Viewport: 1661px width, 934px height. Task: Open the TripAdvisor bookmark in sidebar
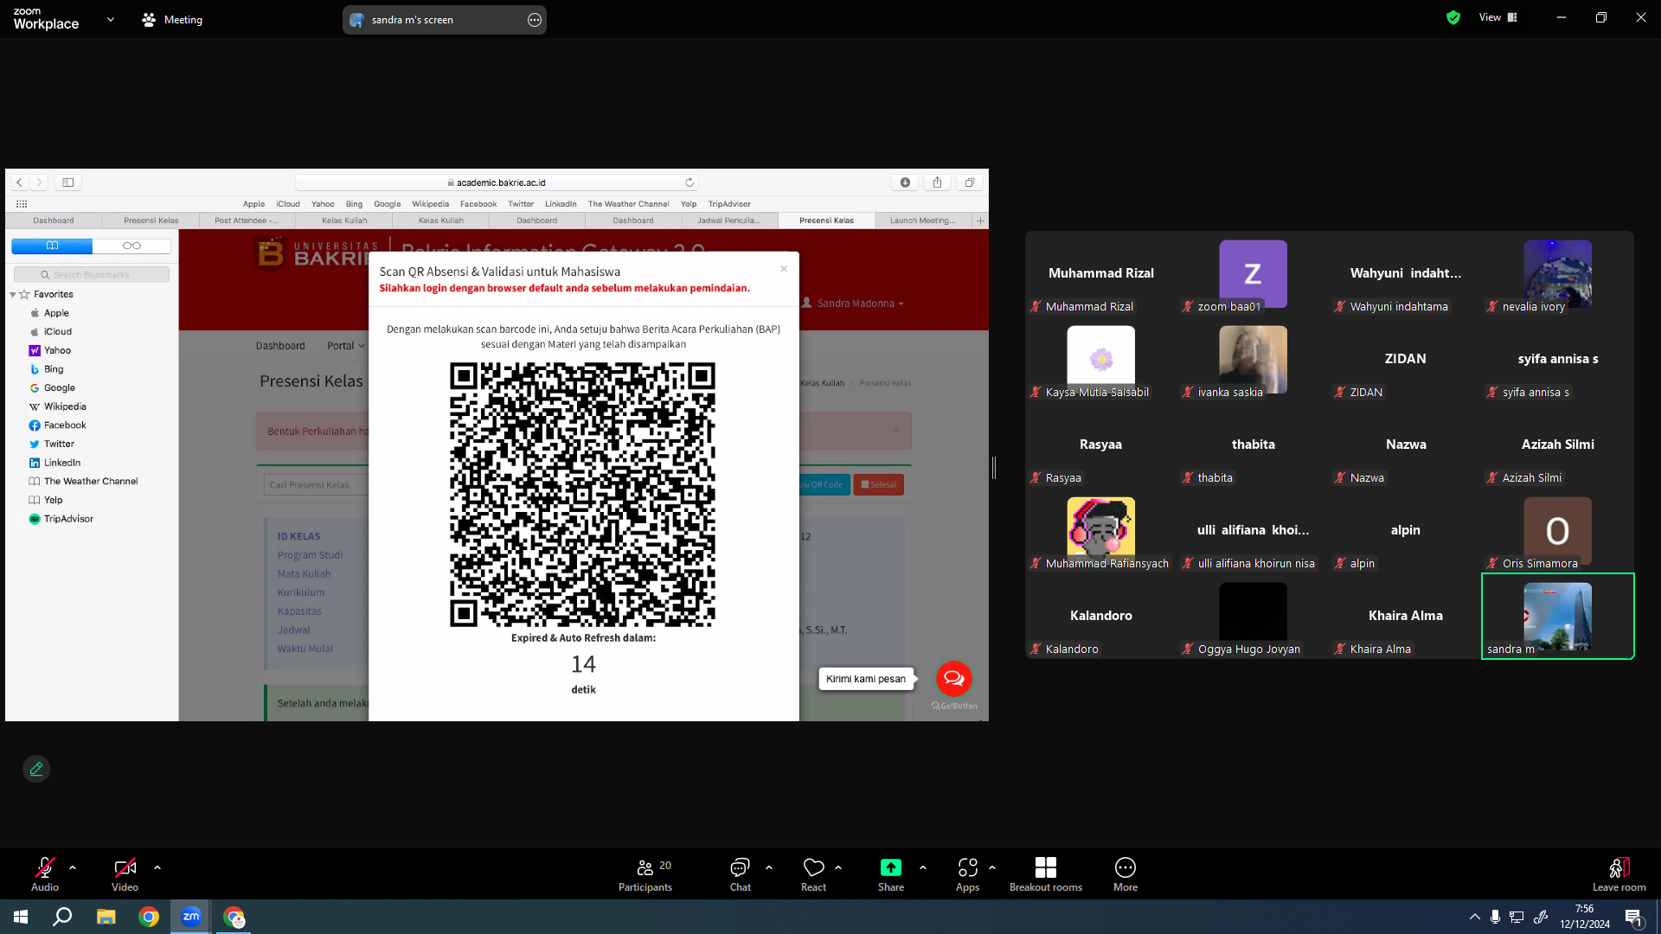(68, 519)
